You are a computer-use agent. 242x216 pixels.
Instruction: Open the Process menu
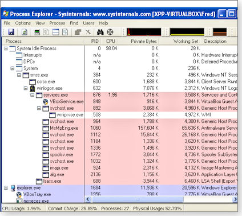(57, 23)
